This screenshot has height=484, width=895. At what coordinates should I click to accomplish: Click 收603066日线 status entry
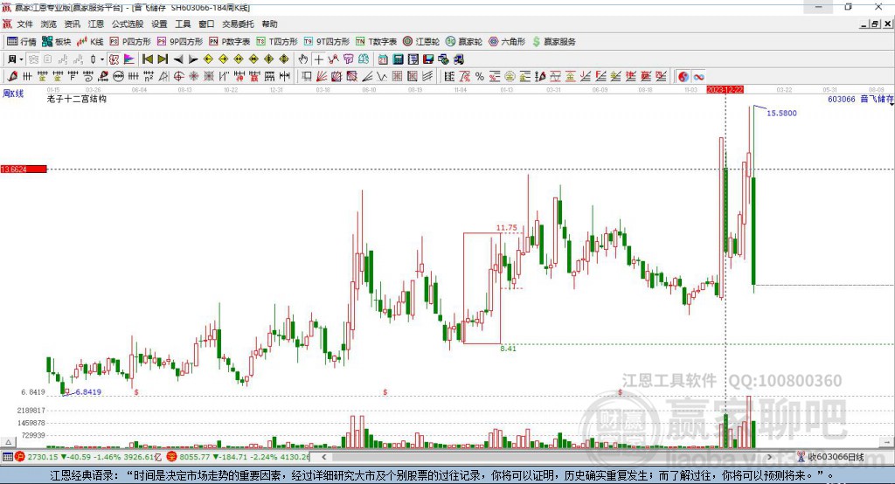pos(830,457)
